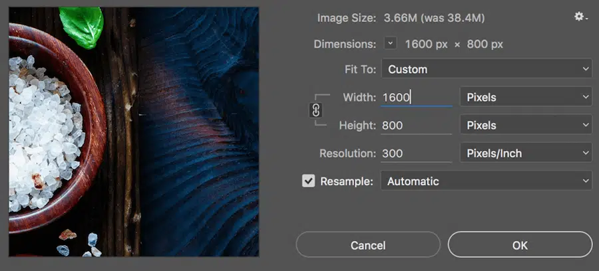Open the Height units Pixels dropdown

[526, 125]
